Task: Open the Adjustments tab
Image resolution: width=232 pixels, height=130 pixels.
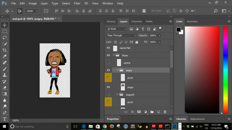Action: point(197,119)
